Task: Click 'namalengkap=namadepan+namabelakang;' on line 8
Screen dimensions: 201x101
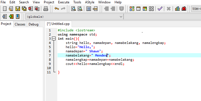Action: pos(100,60)
